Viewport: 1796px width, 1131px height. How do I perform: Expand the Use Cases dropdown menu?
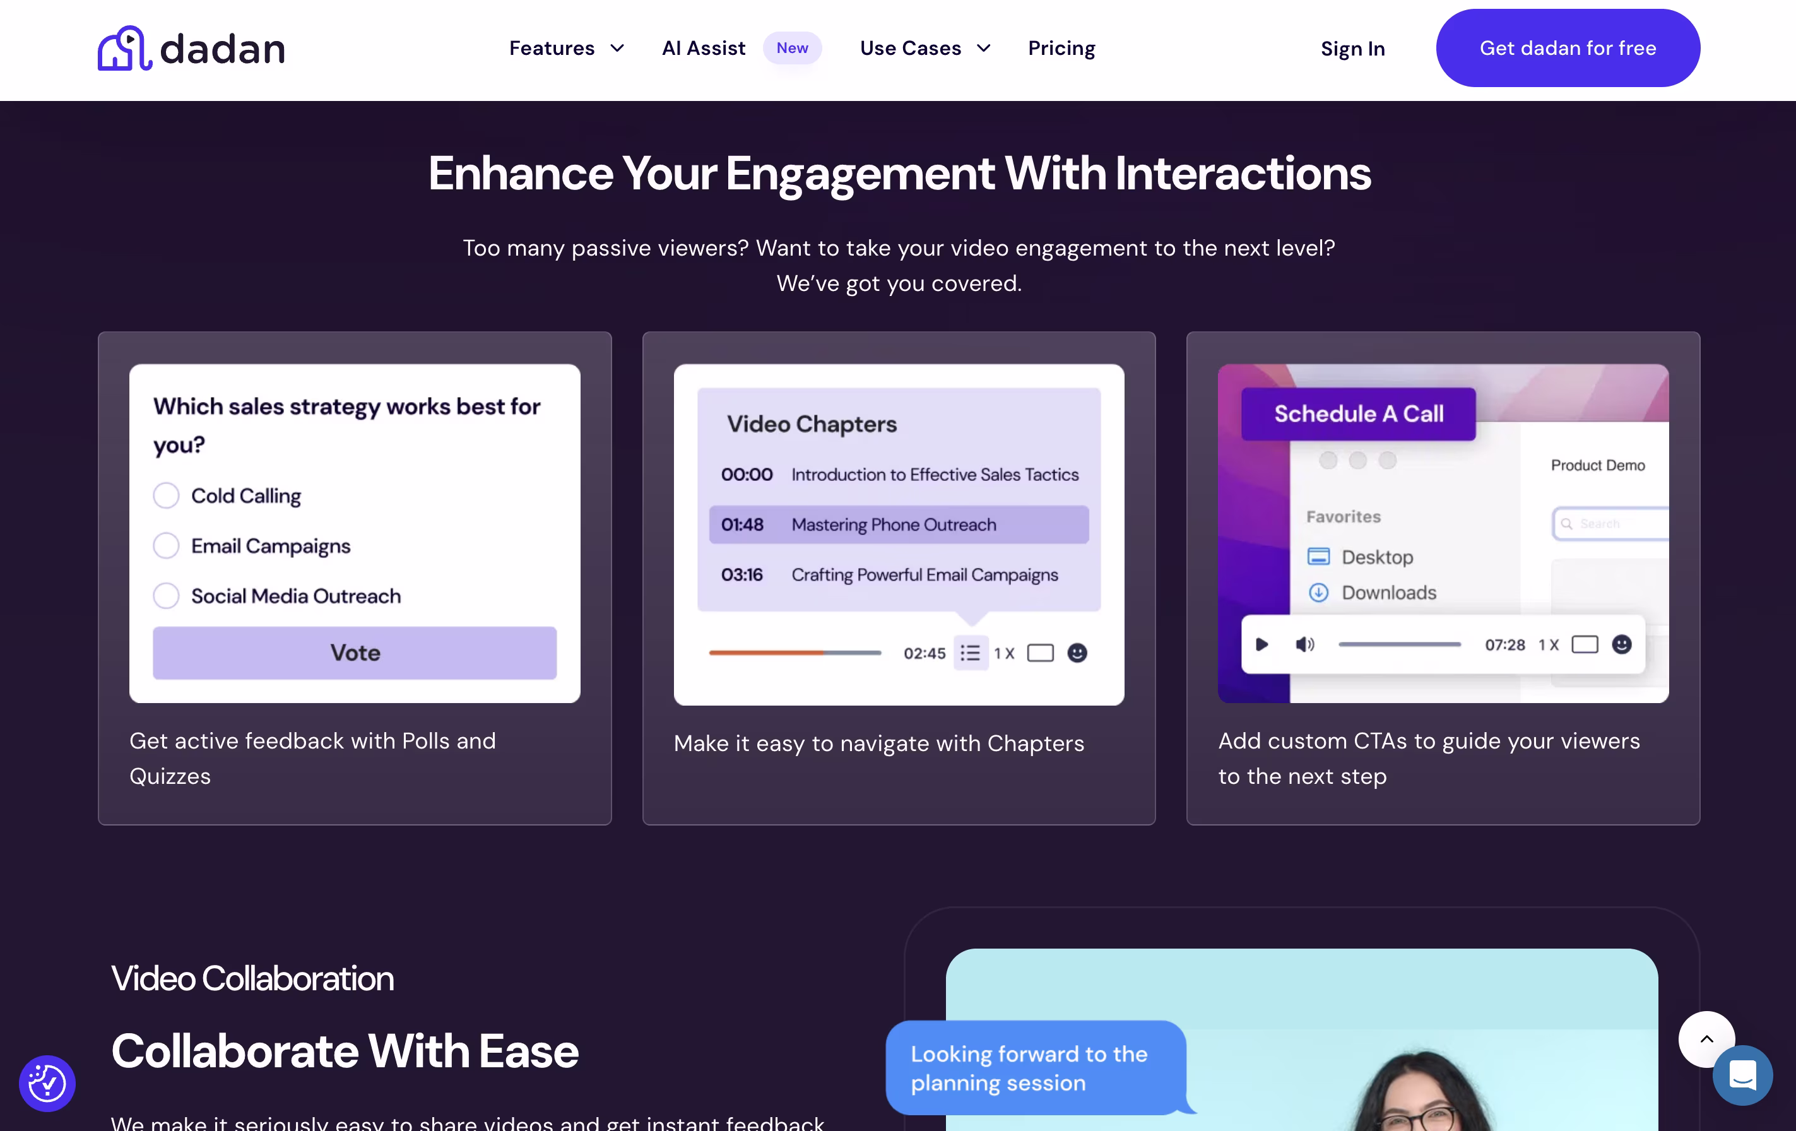click(x=926, y=49)
